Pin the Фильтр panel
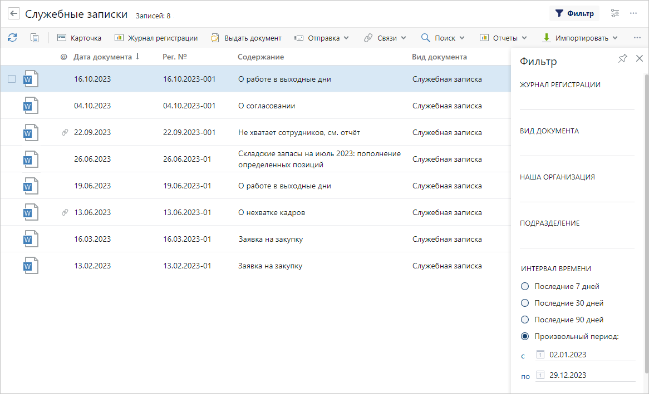The image size is (649, 394). click(x=623, y=59)
